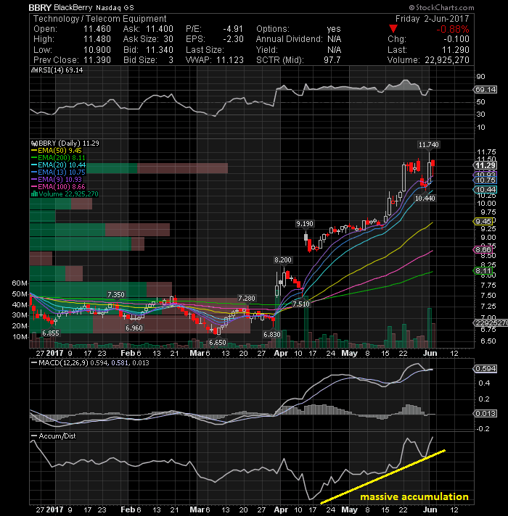Viewport: 508px width, 516px height.
Task: Click the 0.594 MACD tag on right axis
Action: [485, 369]
